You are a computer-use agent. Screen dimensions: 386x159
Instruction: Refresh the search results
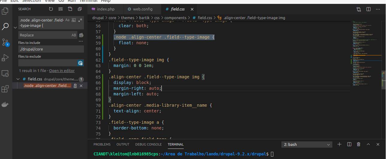coord(51,9)
